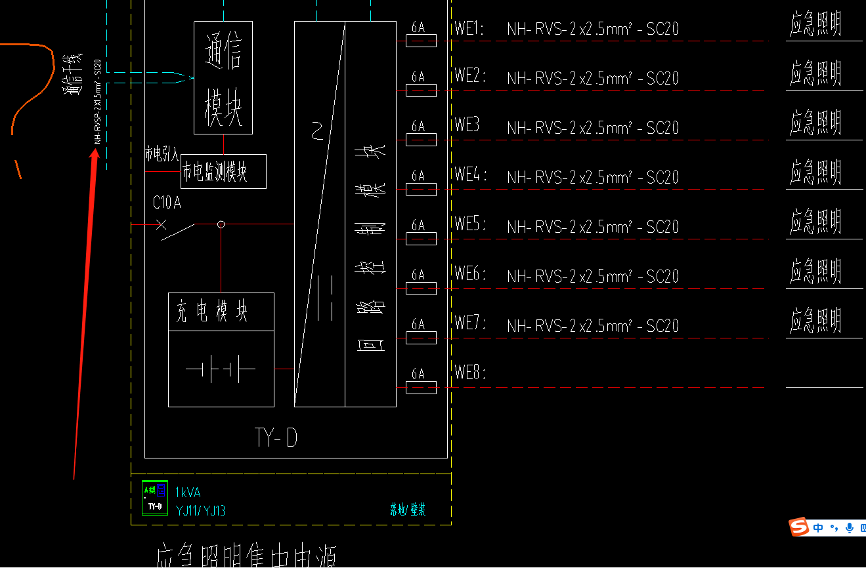Select the WE1: circuit label
This screenshot has width=866, height=568.
469,28
